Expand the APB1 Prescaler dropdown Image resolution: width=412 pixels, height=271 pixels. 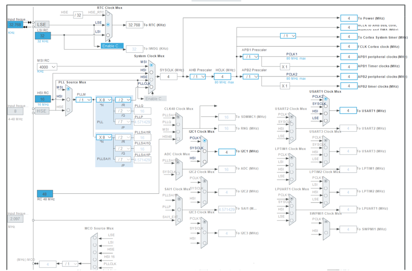pos(250,57)
